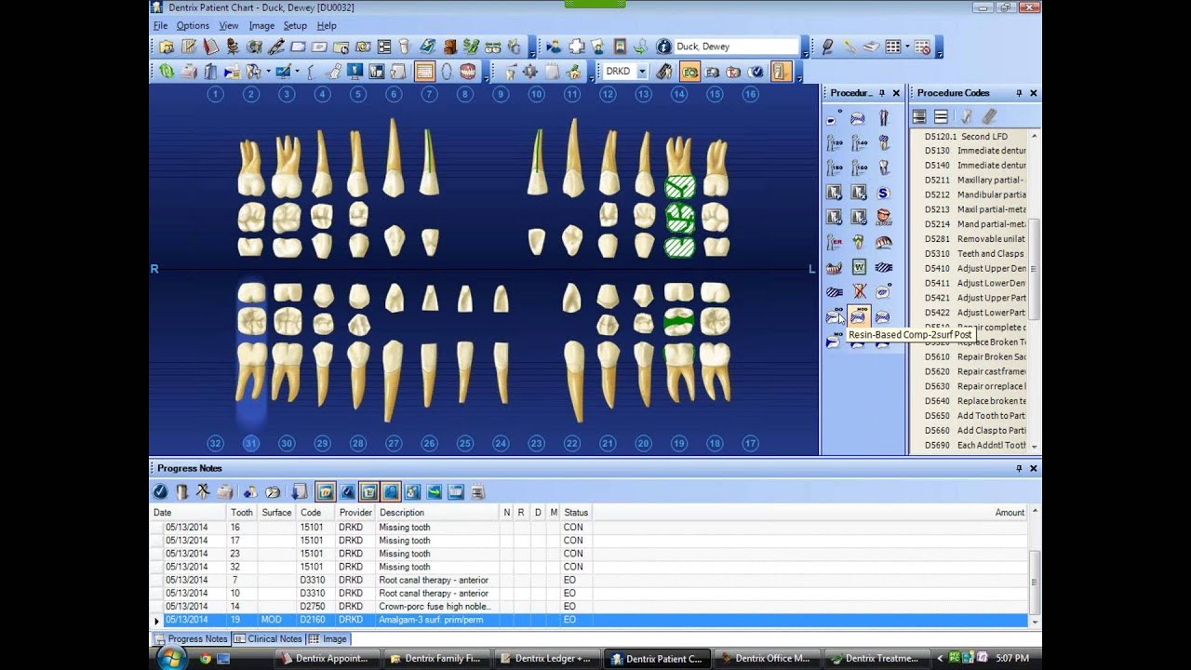This screenshot has width=1191, height=670.
Task: Open the View menu
Action: (x=229, y=26)
